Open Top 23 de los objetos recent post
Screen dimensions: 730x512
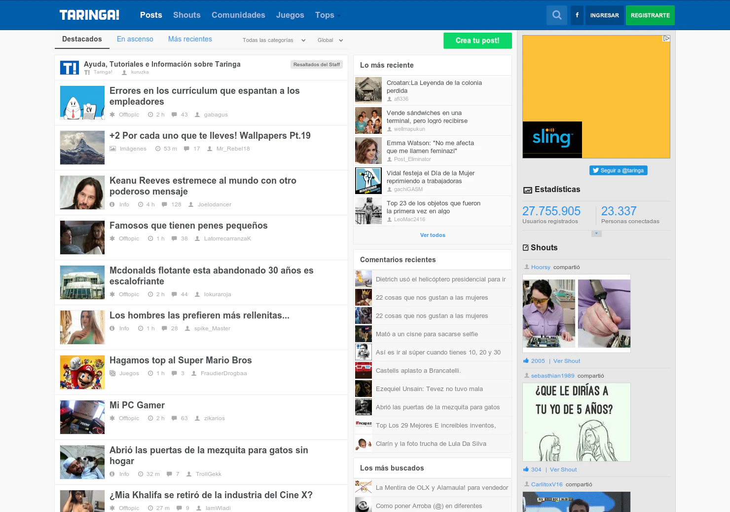point(434,207)
